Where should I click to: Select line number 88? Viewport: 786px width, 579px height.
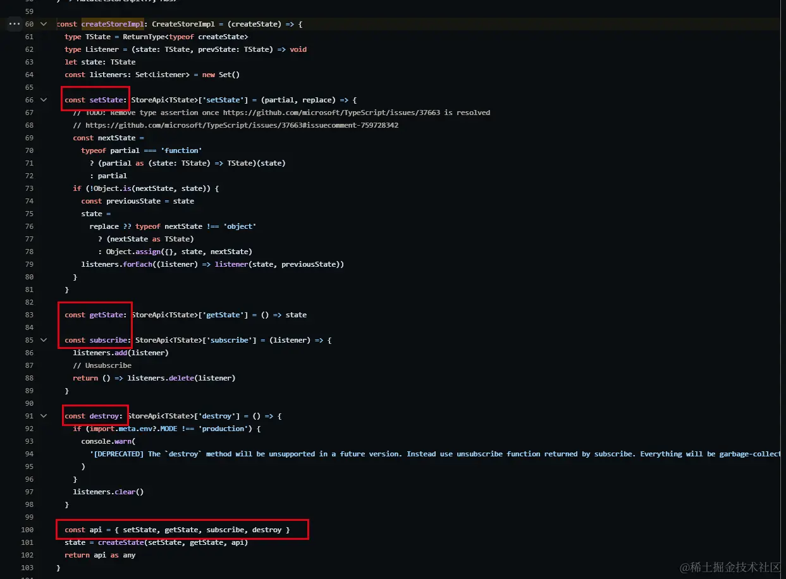point(30,378)
